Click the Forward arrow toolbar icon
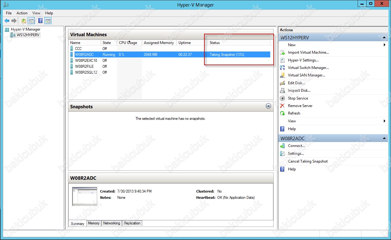Screen dimensions: 391x240 coord(14,21)
